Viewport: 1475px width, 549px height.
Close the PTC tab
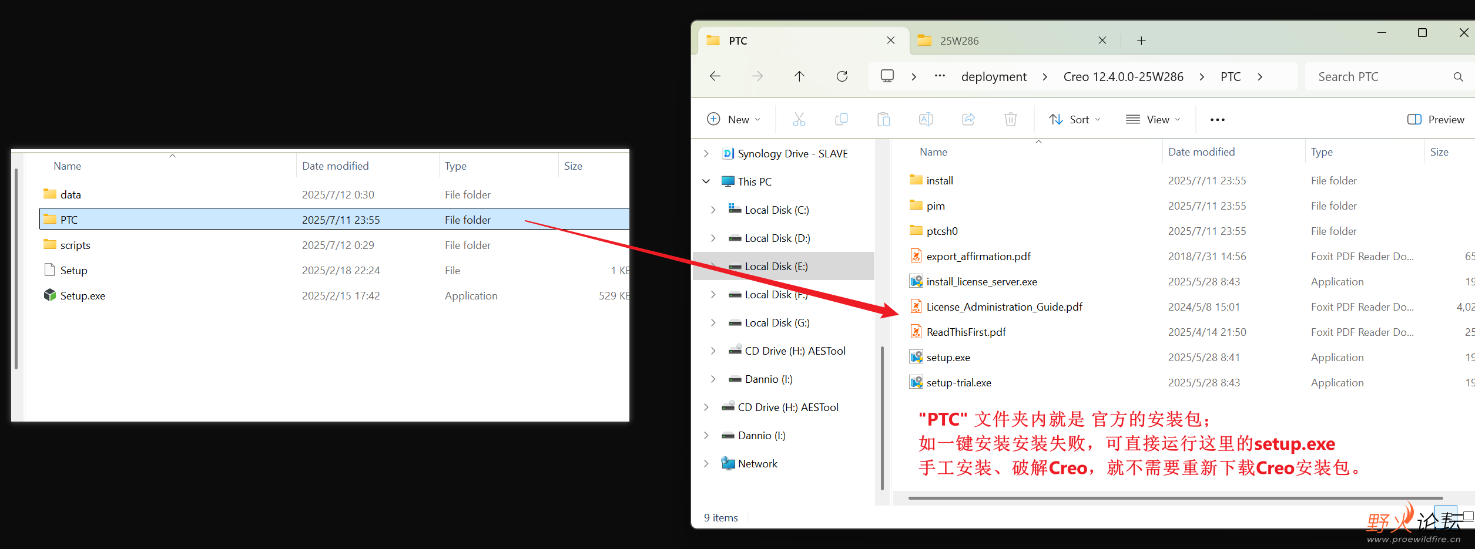pos(891,40)
